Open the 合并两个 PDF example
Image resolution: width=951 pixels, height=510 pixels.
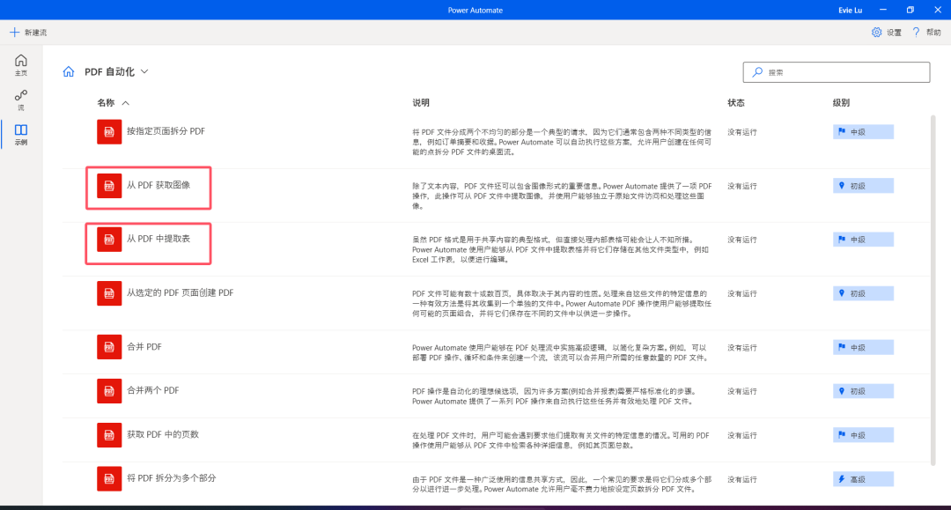(153, 390)
